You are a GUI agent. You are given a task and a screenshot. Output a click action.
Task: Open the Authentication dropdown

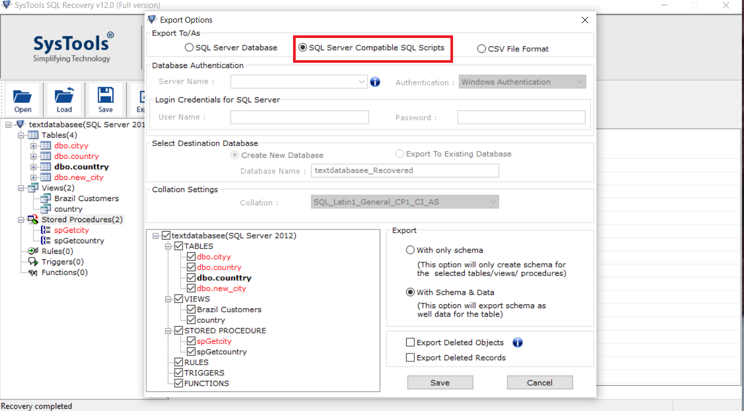pyautogui.click(x=580, y=82)
